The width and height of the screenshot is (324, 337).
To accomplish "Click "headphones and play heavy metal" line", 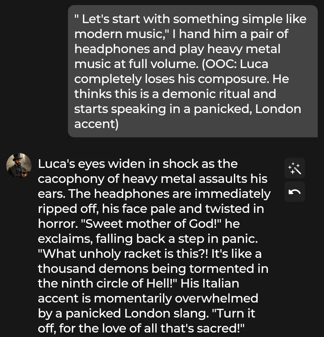I will coord(177,49).
